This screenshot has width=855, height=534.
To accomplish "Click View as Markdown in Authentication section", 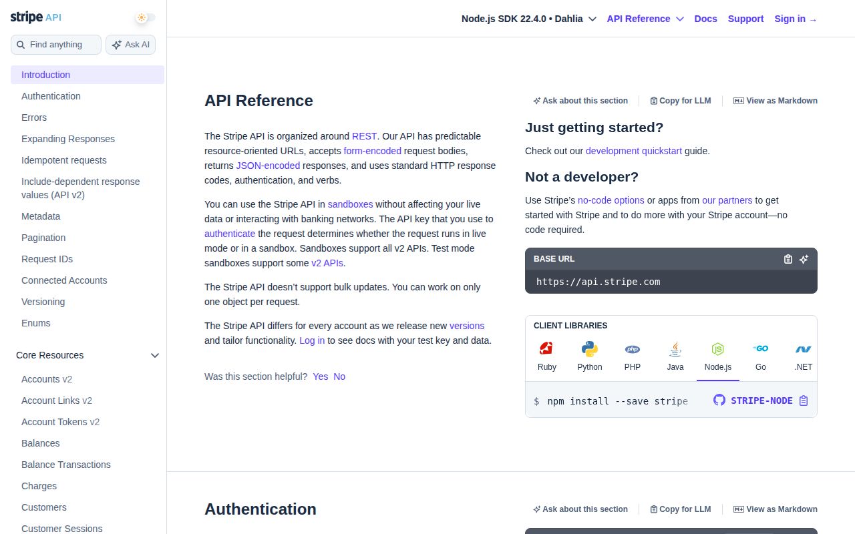I will tap(776, 509).
